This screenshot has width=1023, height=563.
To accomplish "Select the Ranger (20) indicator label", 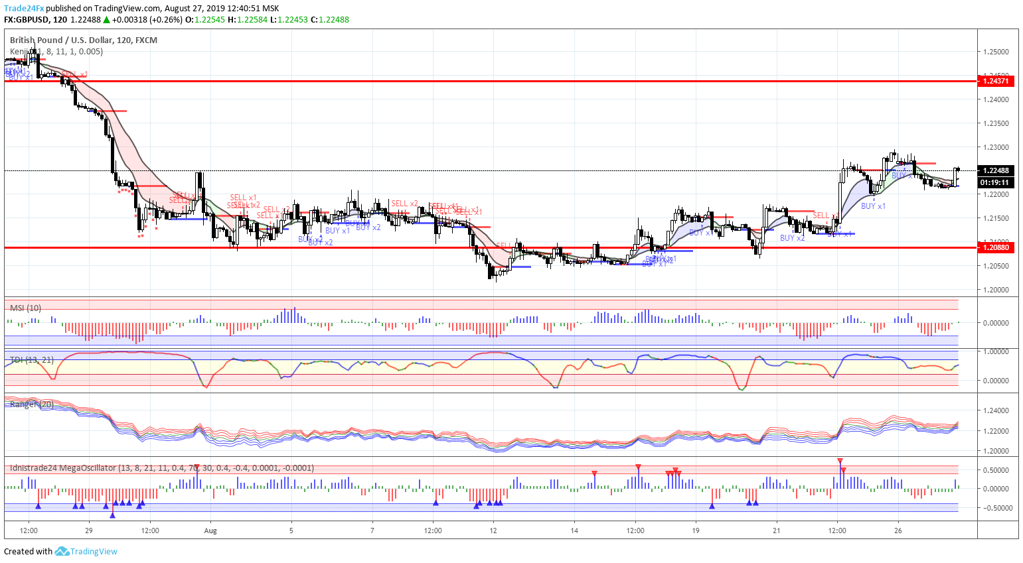I will (x=32, y=404).
